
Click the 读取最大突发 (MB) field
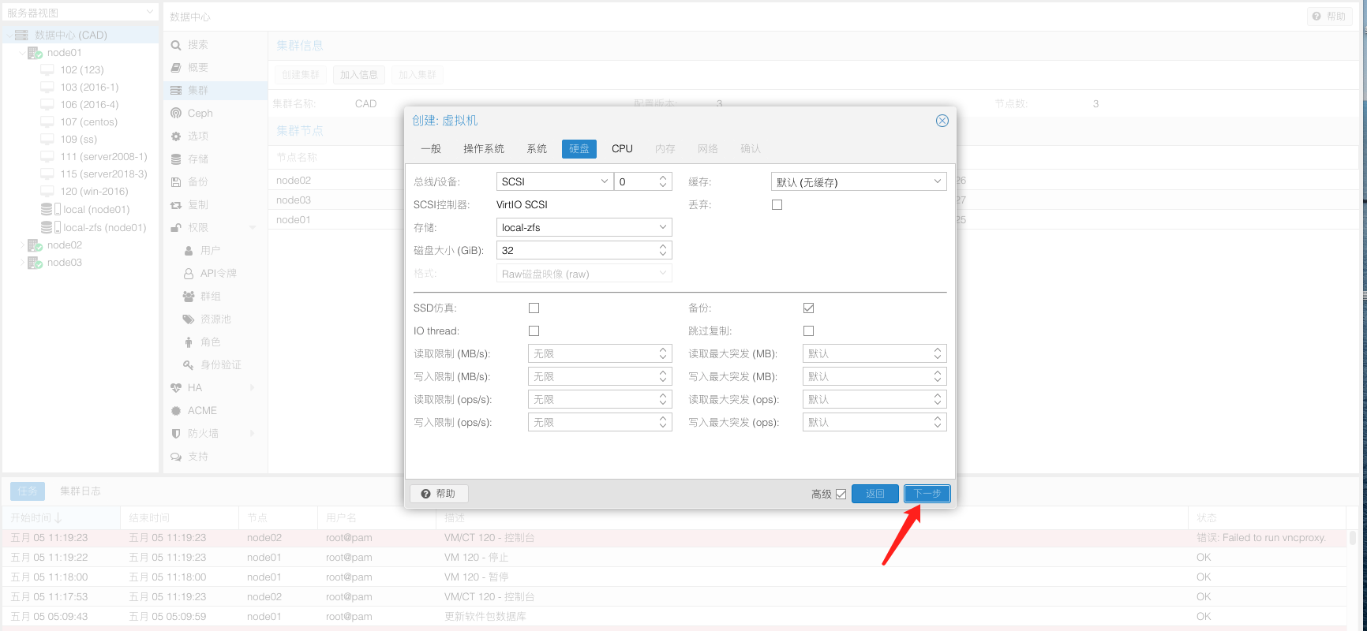pos(875,353)
